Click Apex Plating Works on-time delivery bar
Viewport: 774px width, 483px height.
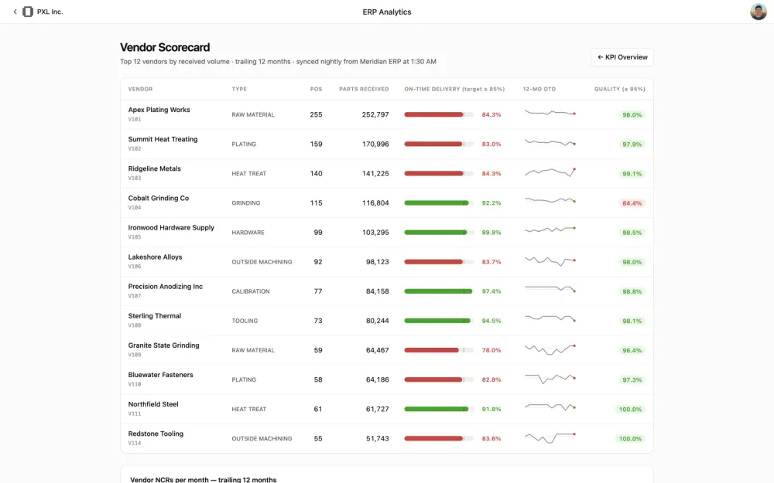(439, 115)
